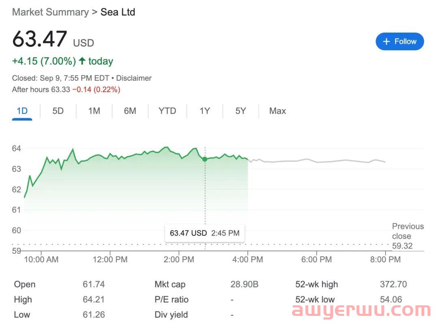
Task: Click the green up arrow beside today
Action: pyautogui.click(x=82, y=61)
